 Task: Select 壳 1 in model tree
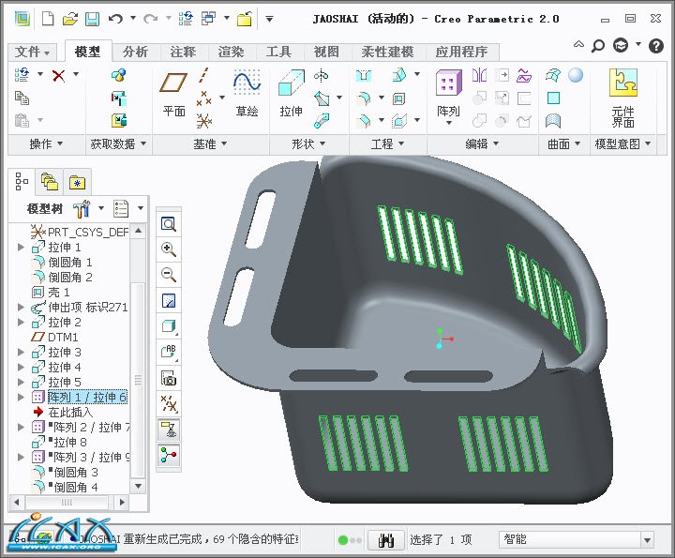[x=51, y=293]
